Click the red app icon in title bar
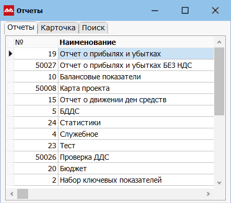Image resolution: width=231 pixels, height=203 pixels. [9, 10]
